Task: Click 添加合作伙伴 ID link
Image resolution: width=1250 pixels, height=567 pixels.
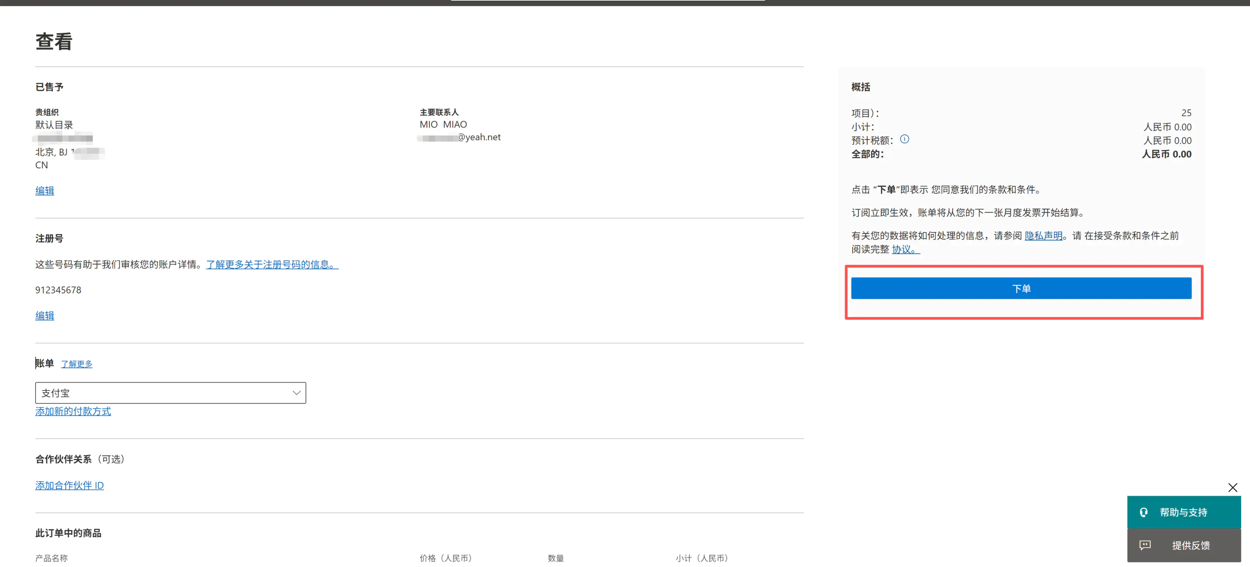Action: 69,485
